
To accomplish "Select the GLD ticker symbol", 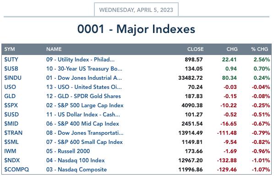I will pyautogui.click(x=10, y=96).
